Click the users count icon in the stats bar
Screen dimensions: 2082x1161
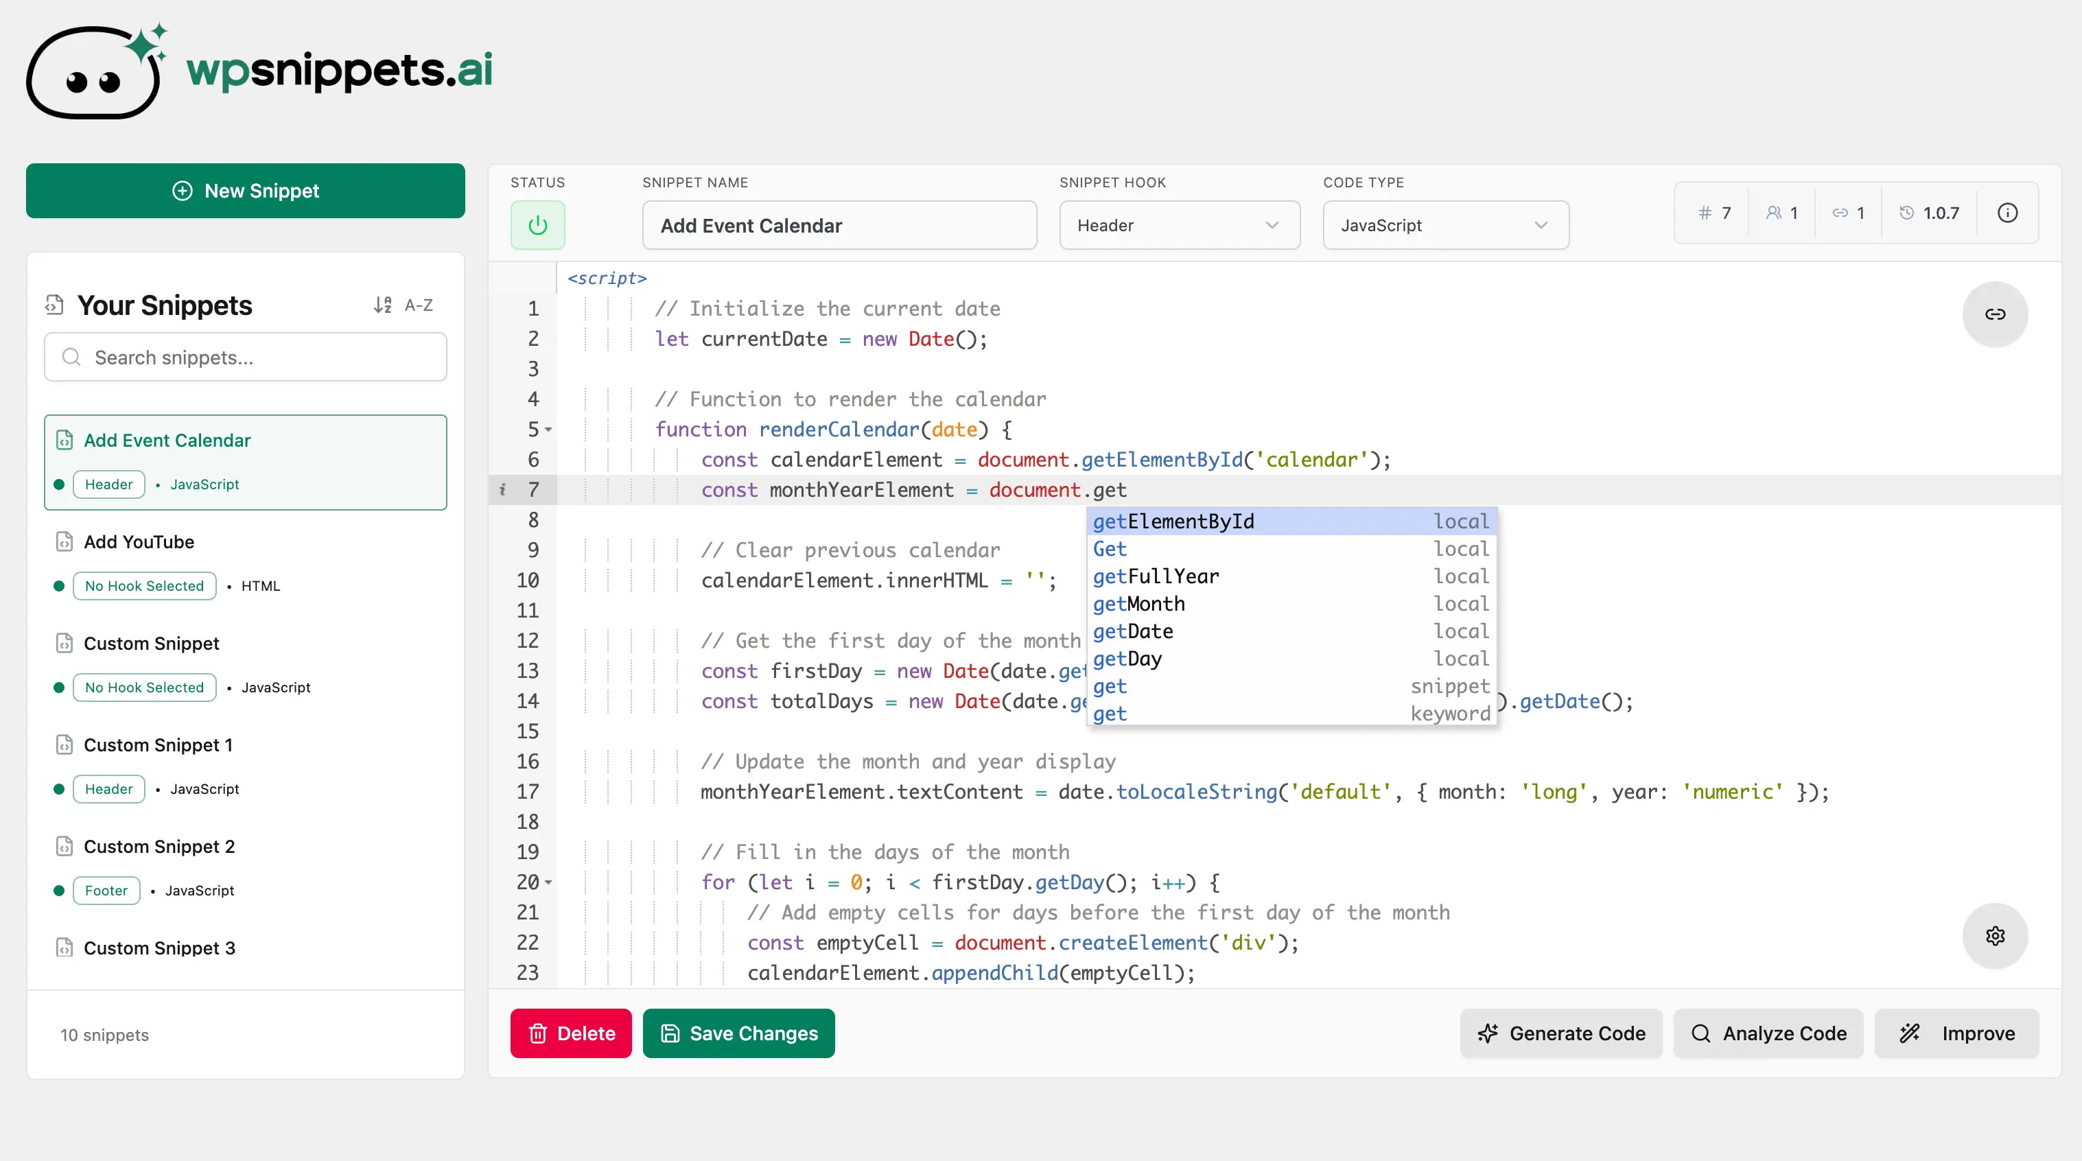click(1773, 213)
